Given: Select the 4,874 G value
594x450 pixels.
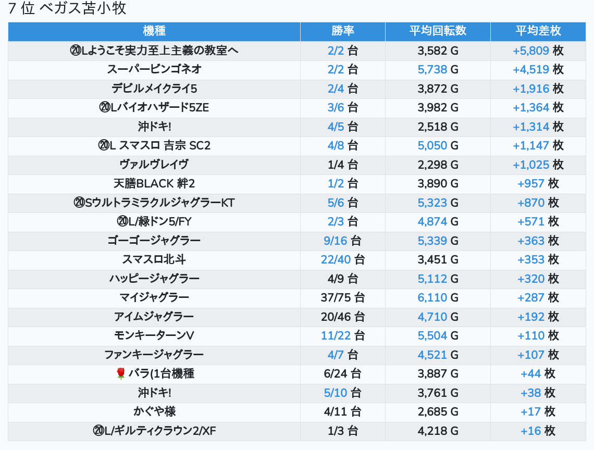Looking at the screenshot, I should tap(438, 221).
